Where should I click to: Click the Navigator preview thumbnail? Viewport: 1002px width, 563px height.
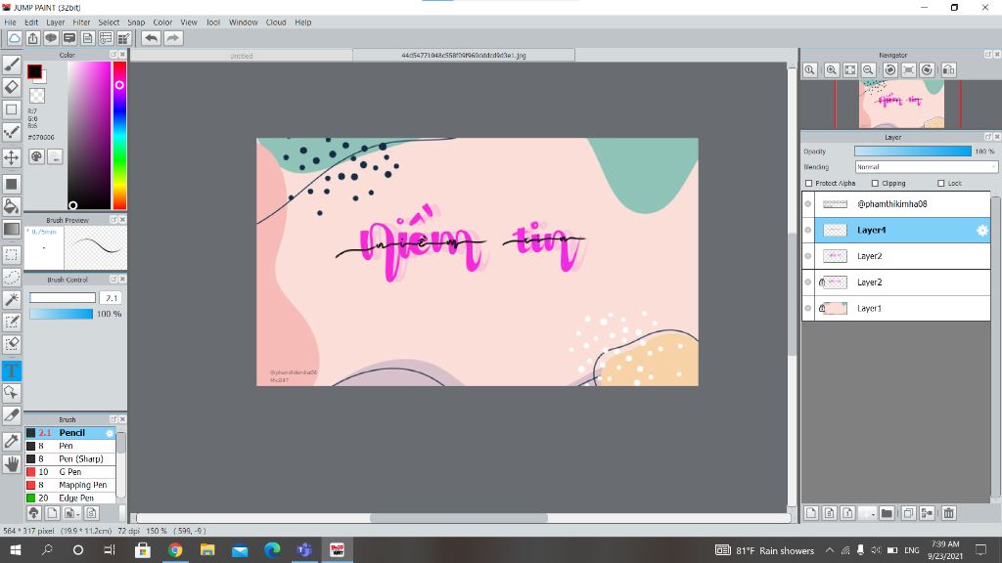901,104
